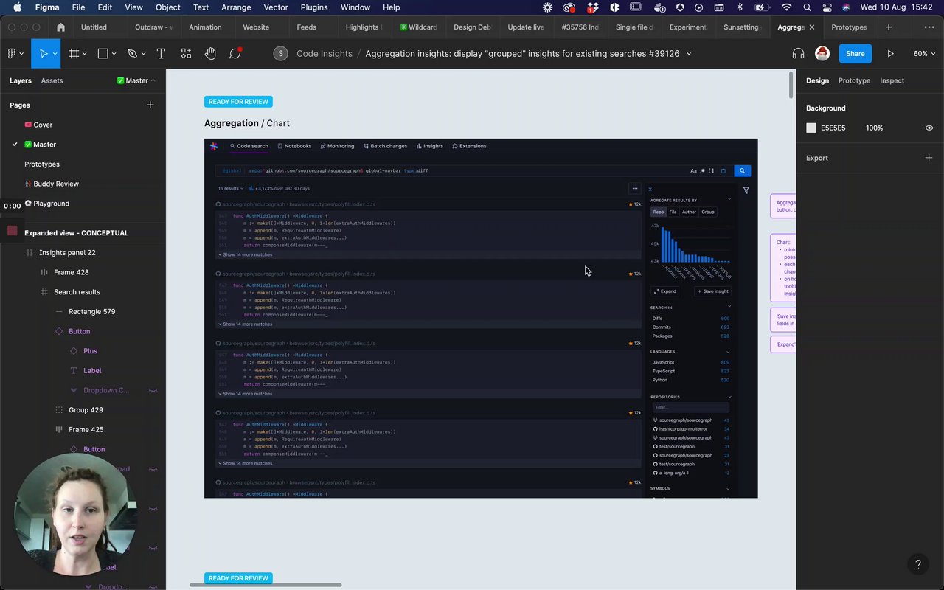The width and height of the screenshot is (944, 590).
Task: Switch to the Inspect tab
Action: tap(892, 80)
